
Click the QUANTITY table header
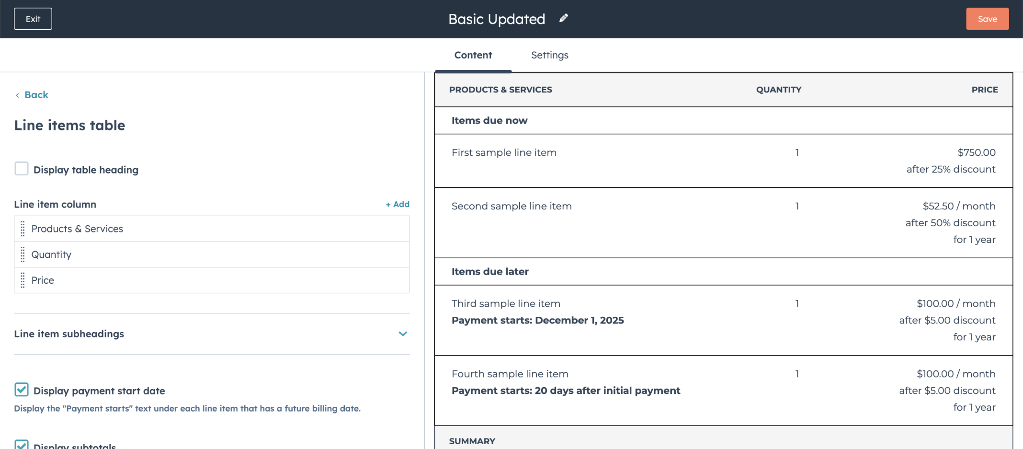(x=779, y=90)
